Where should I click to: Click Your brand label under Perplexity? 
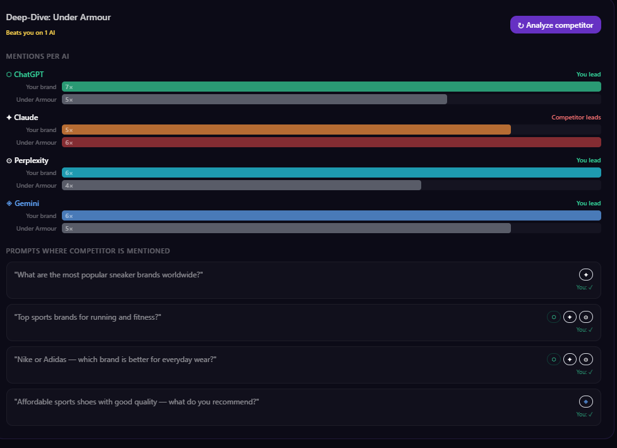tap(41, 173)
